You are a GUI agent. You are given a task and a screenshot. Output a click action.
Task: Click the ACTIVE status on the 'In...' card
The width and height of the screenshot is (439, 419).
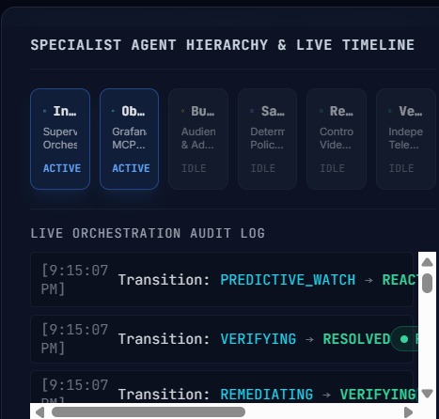click(x=62, y=168)
